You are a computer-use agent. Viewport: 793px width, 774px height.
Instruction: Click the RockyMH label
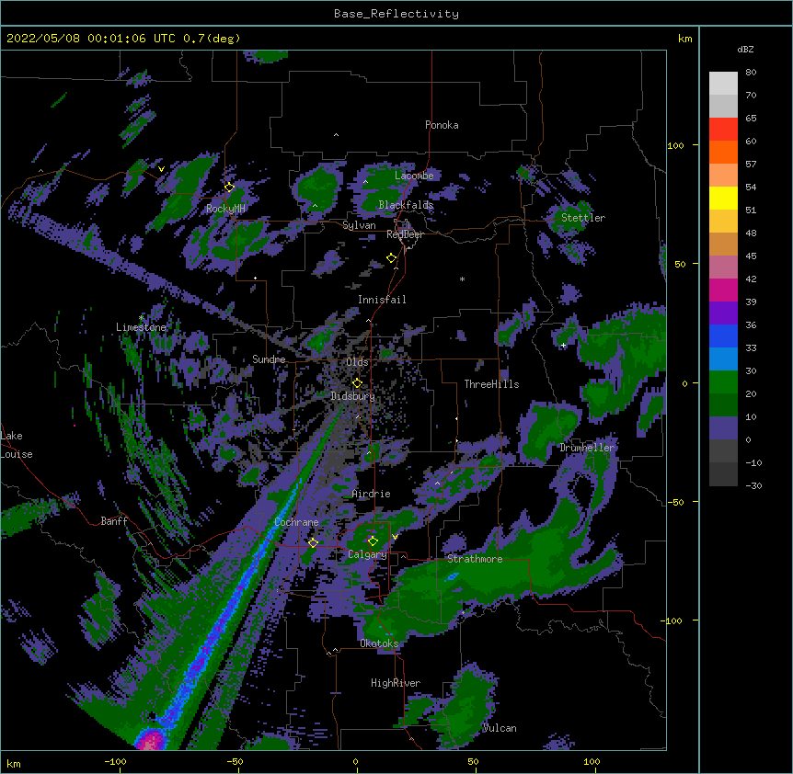pyautogui.click(x=225, y=208)
